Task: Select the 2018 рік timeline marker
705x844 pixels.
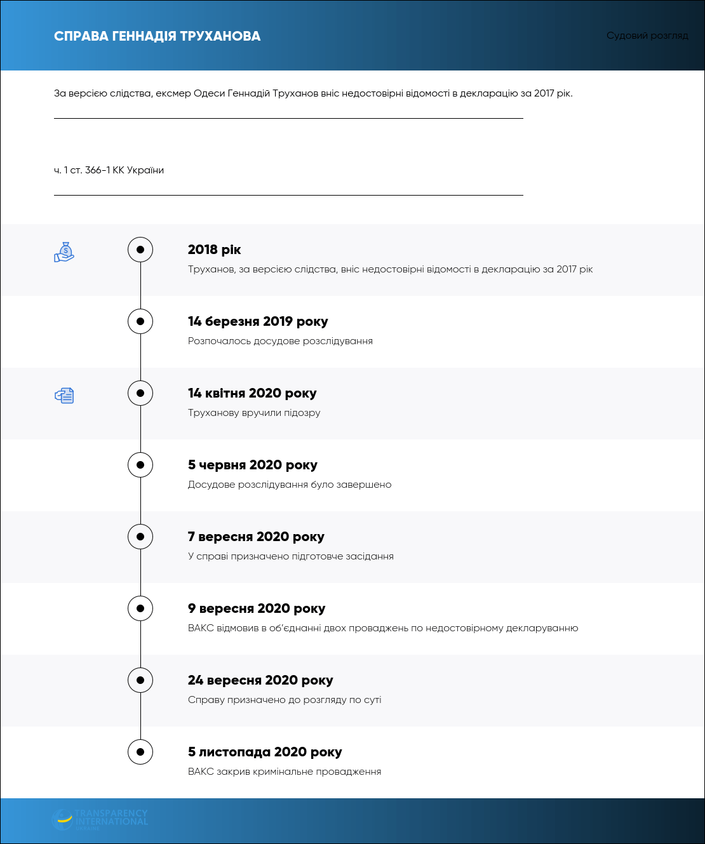Action: tap(140, 250)
